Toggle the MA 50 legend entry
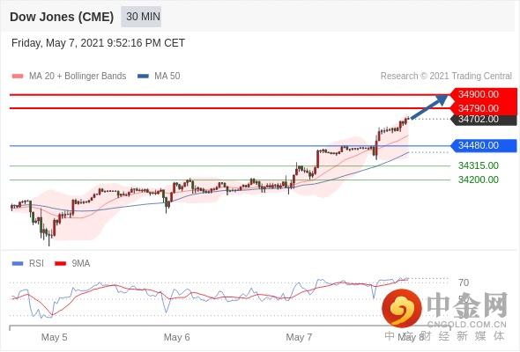The image size is (520, 352). [x=159, y=77]
